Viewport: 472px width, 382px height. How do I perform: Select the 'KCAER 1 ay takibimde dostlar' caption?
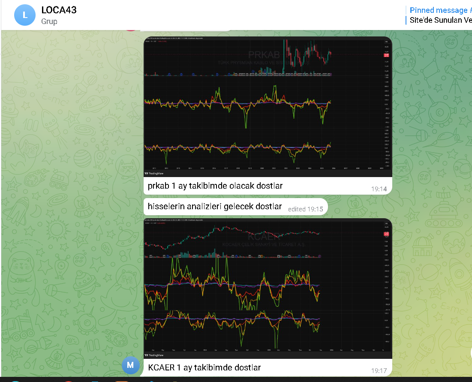[x=204, y=367]
